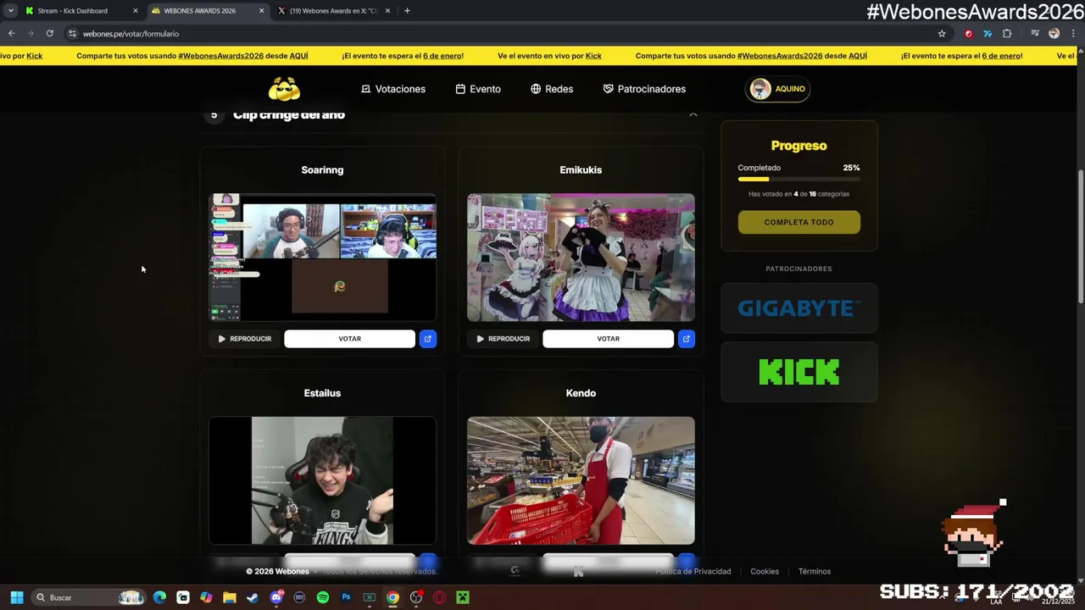Switch to Stream - Kick Dashboard tab
1085x610 pixels.
pos(79,11)
